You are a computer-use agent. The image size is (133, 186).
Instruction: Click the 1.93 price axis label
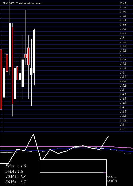123,16
